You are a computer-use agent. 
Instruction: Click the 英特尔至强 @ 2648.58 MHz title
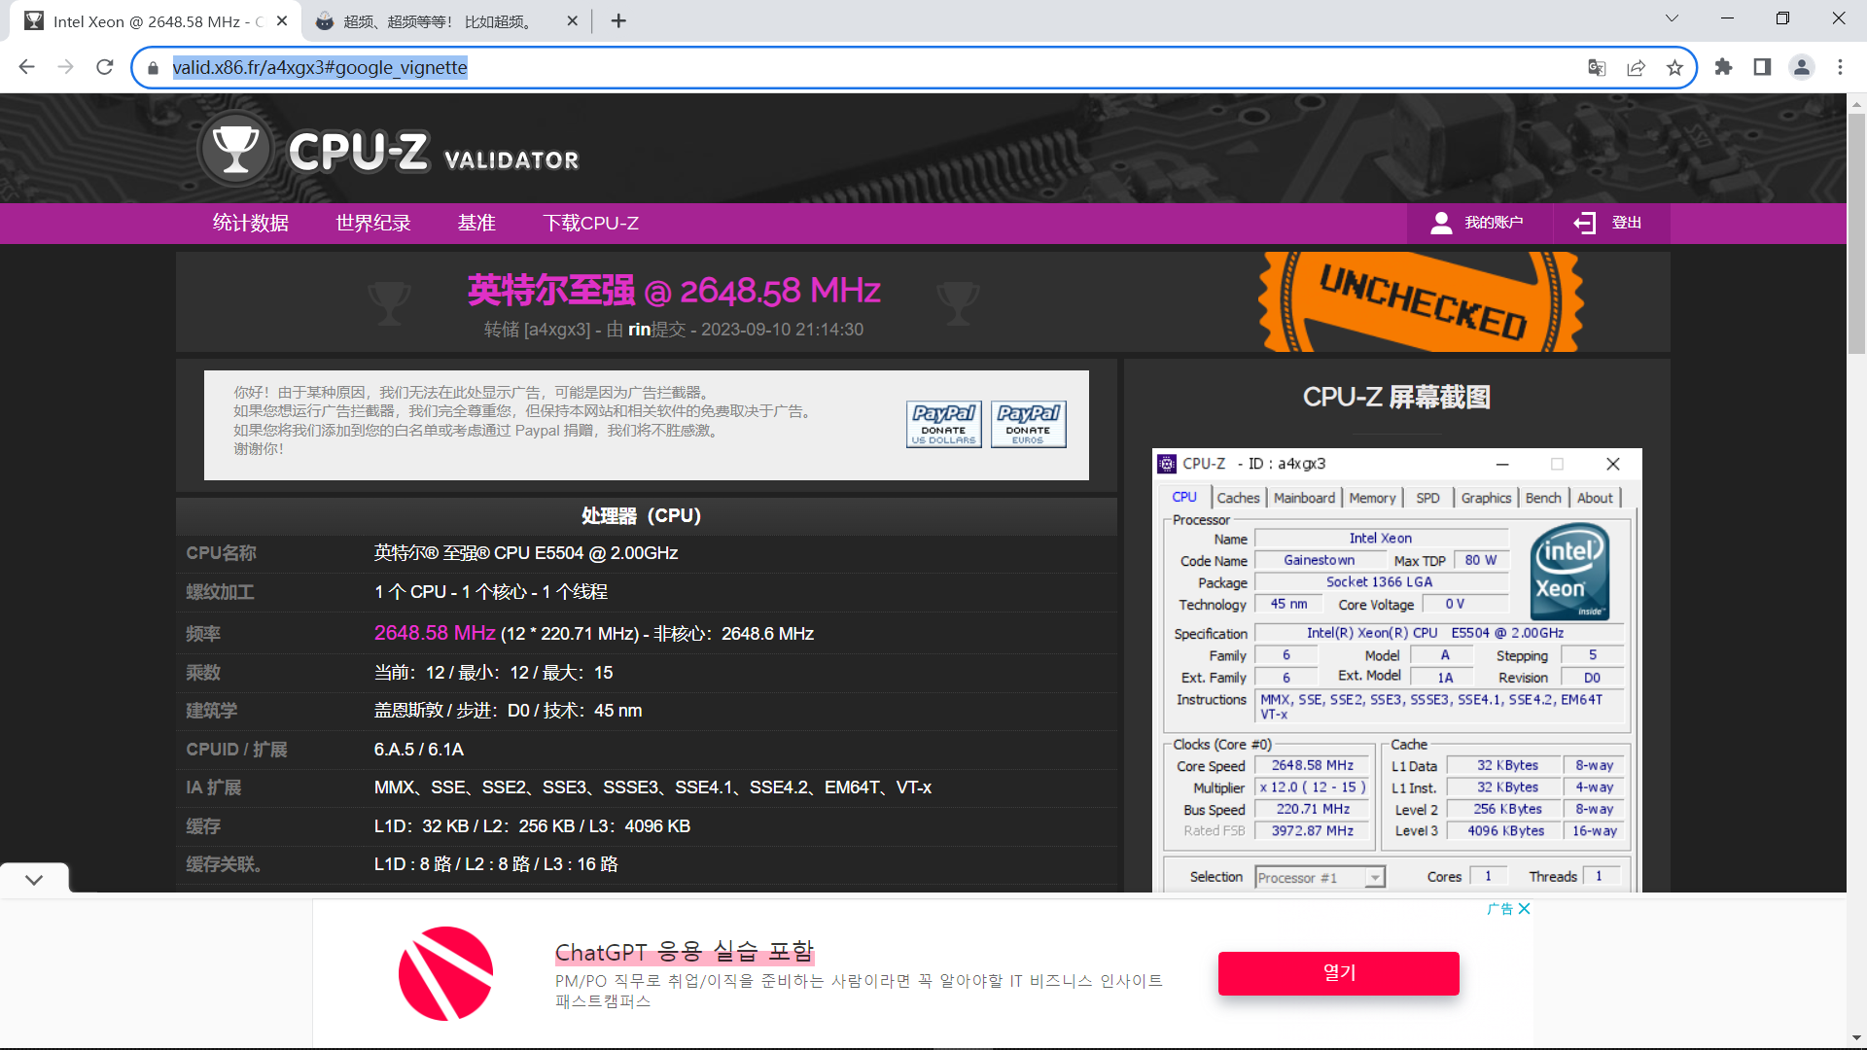pyautogui.click(x=674, y=291)
